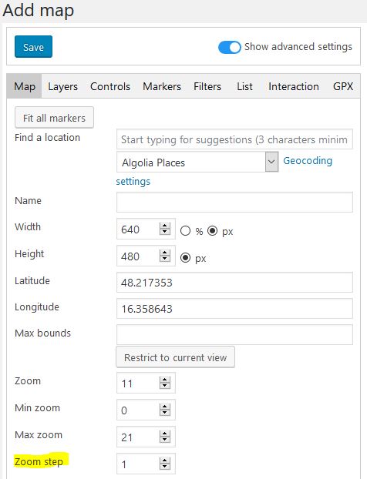
Task: Open the GPX tab
Action: (343, 86)
